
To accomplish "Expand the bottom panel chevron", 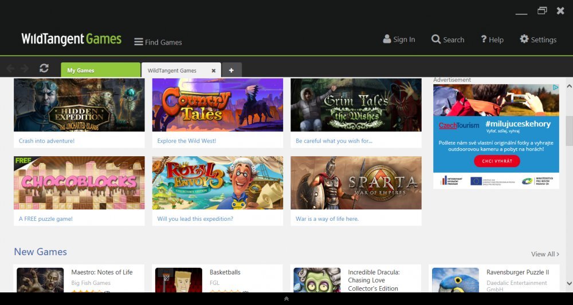I will [286, 299].
